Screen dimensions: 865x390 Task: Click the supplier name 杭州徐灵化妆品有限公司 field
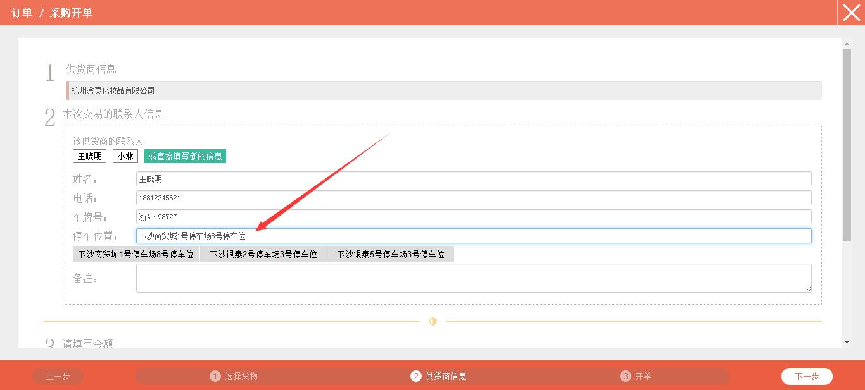[x=443, y=90]
